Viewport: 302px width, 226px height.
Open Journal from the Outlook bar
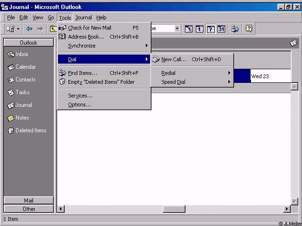(20, 105)
